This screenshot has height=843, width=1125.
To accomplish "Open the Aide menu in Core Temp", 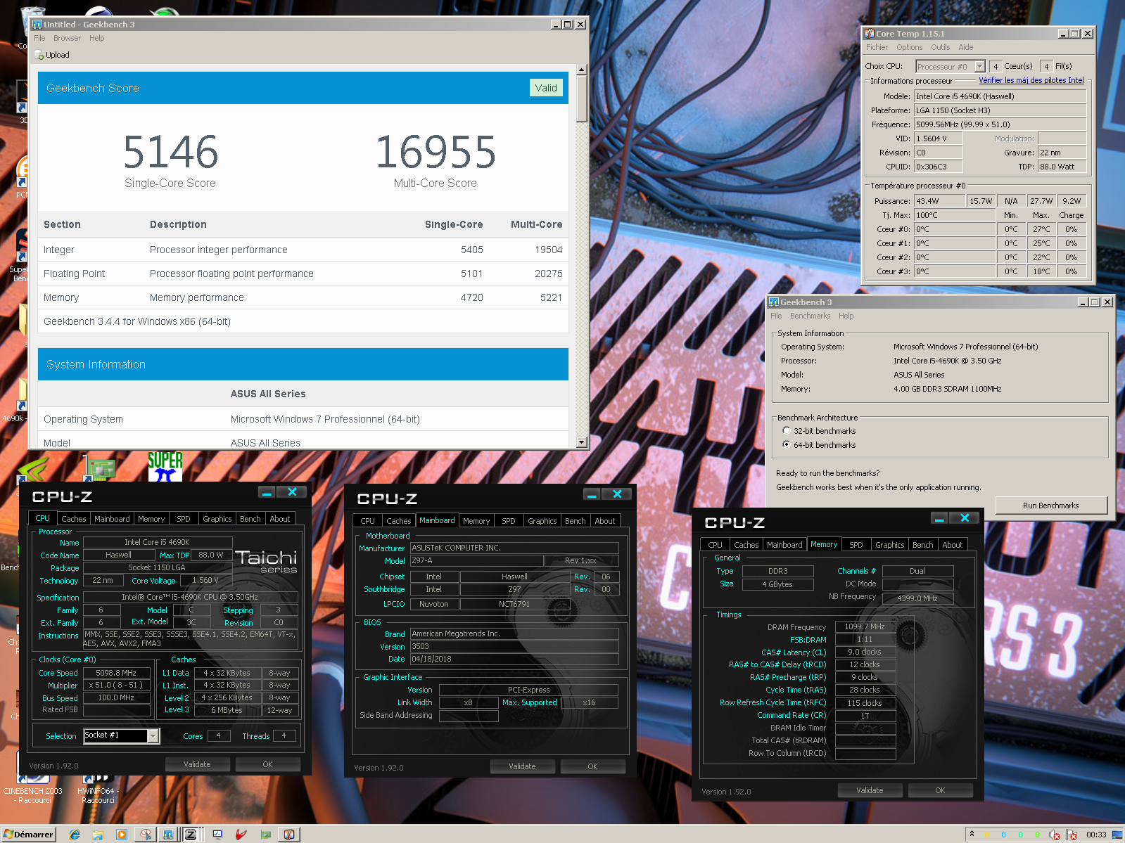I will coord(966,47).
